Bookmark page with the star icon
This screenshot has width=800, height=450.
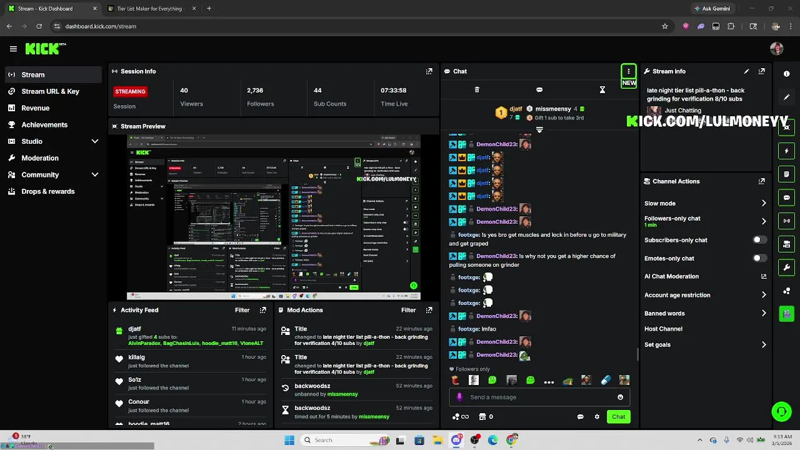pos(665,26)
